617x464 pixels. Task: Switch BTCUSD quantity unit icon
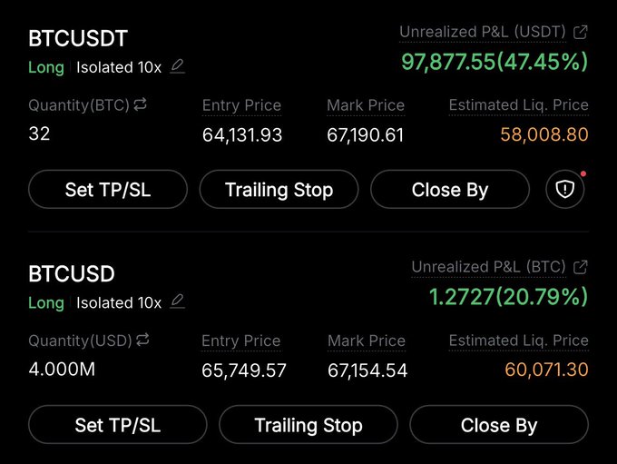[x=141, y=341]
